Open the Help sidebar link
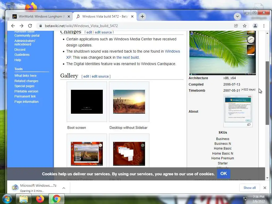This screenshot has width=272, height=204. click(18, 60)
